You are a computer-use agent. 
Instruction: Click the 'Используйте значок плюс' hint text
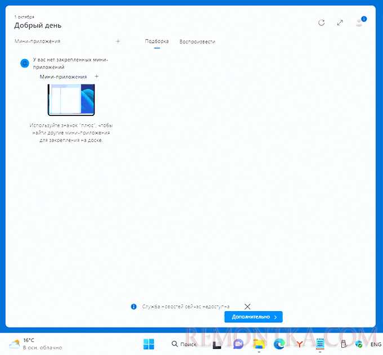(x=71, y=133)
